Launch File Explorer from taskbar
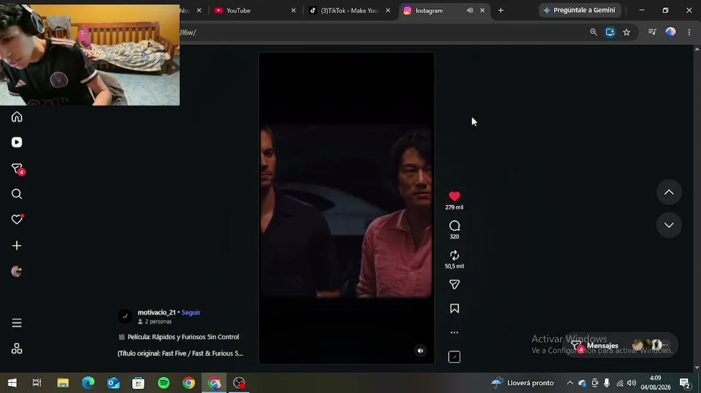Screen dimensions: 701x393 coord(63,383)
